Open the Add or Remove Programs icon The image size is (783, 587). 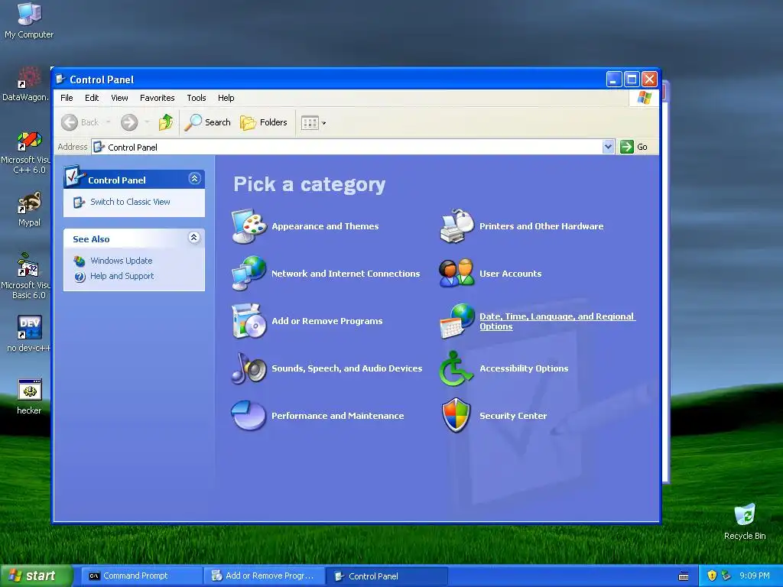click(x=249, y=320)
